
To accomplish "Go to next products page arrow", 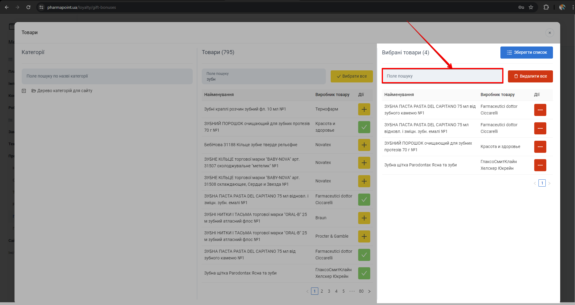I will (369, 291).
